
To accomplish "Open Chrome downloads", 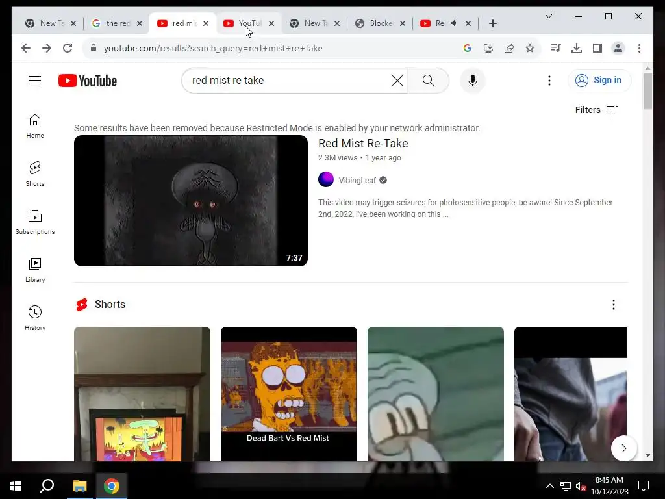I will pyautogui.click(x=577, y=48).
